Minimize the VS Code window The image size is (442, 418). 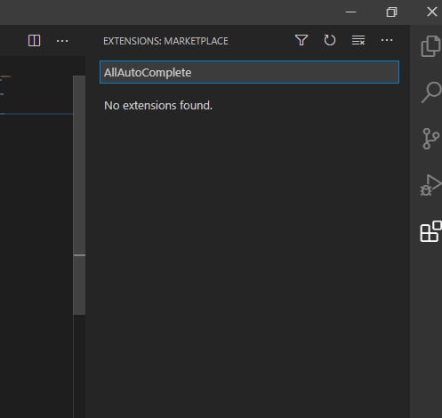tap(350, 12)
